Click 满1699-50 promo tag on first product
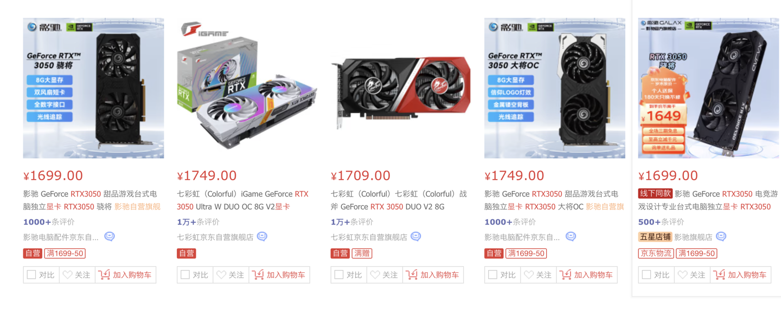Viewport: 781px width, 309px height. pyautogui.click(x=65, y=253)
